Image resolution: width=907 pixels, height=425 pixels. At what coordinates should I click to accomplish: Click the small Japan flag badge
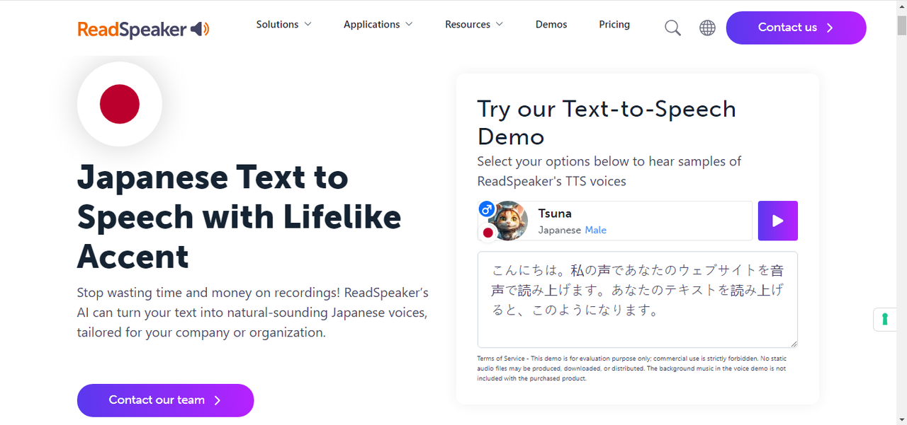(x=488, y=232)
